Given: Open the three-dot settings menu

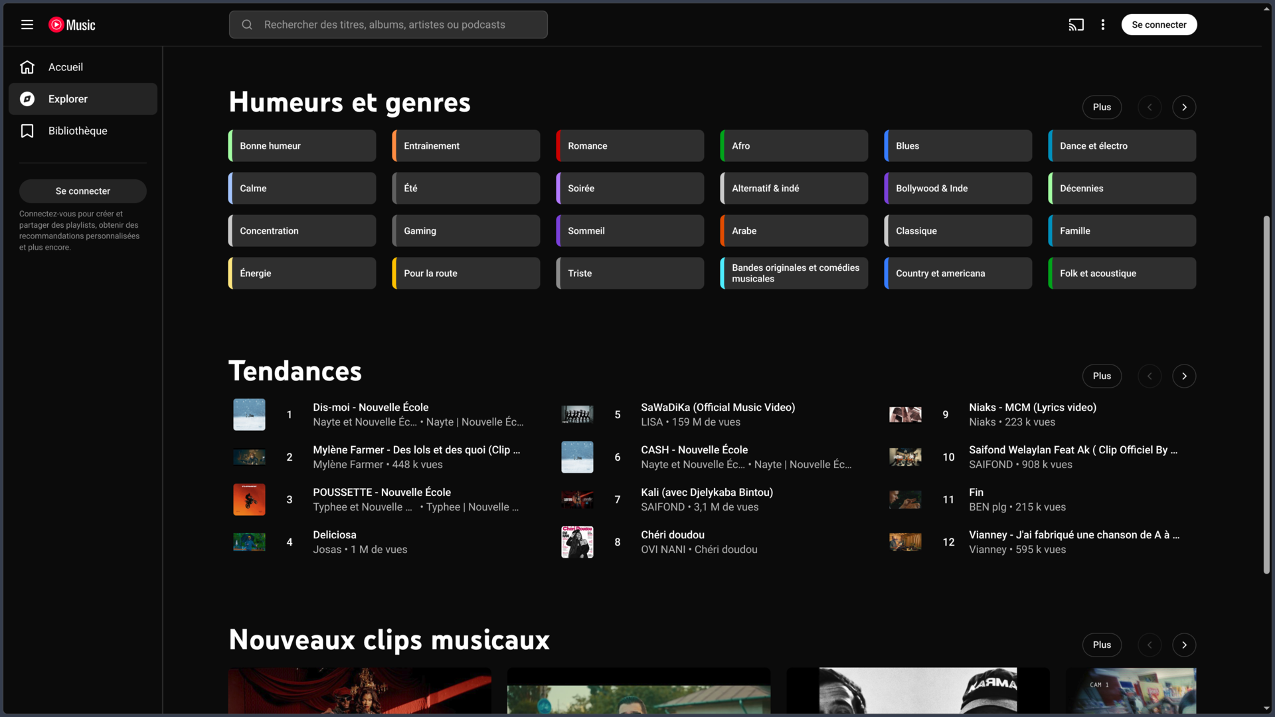Looking at the screenshot, I should tap(1103, 25).
